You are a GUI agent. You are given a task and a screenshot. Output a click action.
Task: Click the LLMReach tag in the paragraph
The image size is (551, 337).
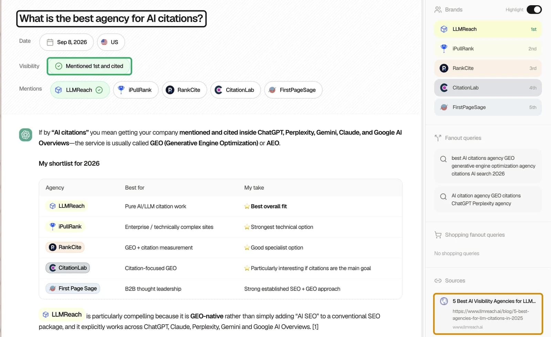(62, 315)
